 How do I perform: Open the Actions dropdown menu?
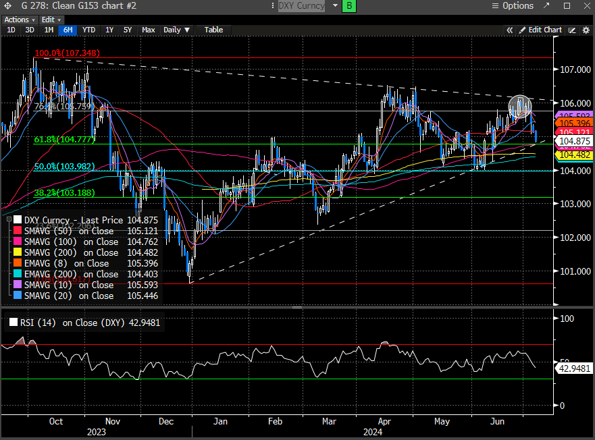(x=20, y=20)
